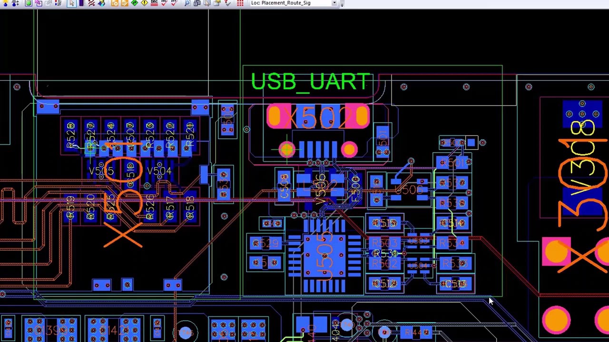Select the V505 component label
Image resolution: width=609 pixels, height=342 pixels.
point(101,171)
